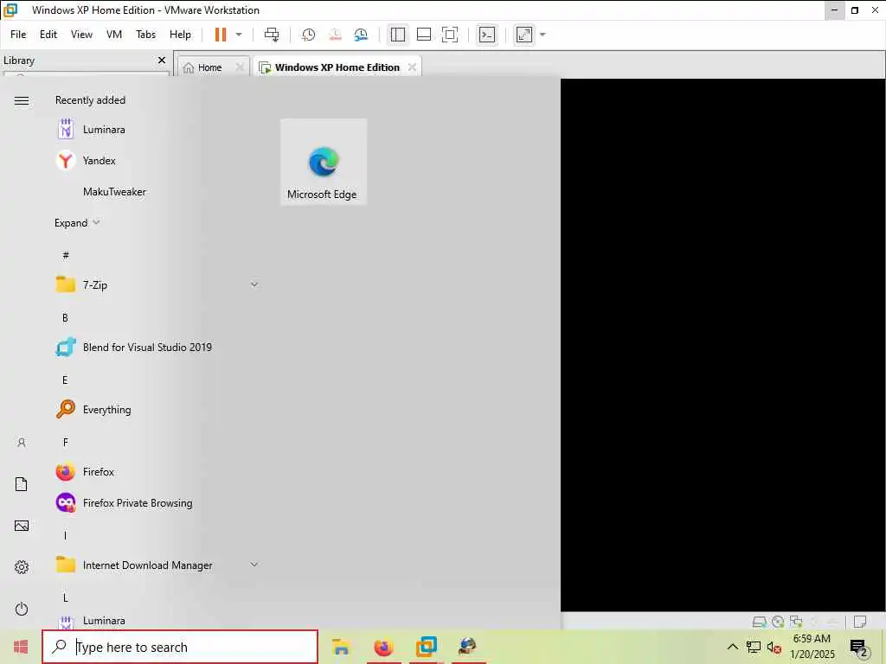Screen dimensions: 886x664
Task: Close the Home tab
Action: tap(241, 67)
